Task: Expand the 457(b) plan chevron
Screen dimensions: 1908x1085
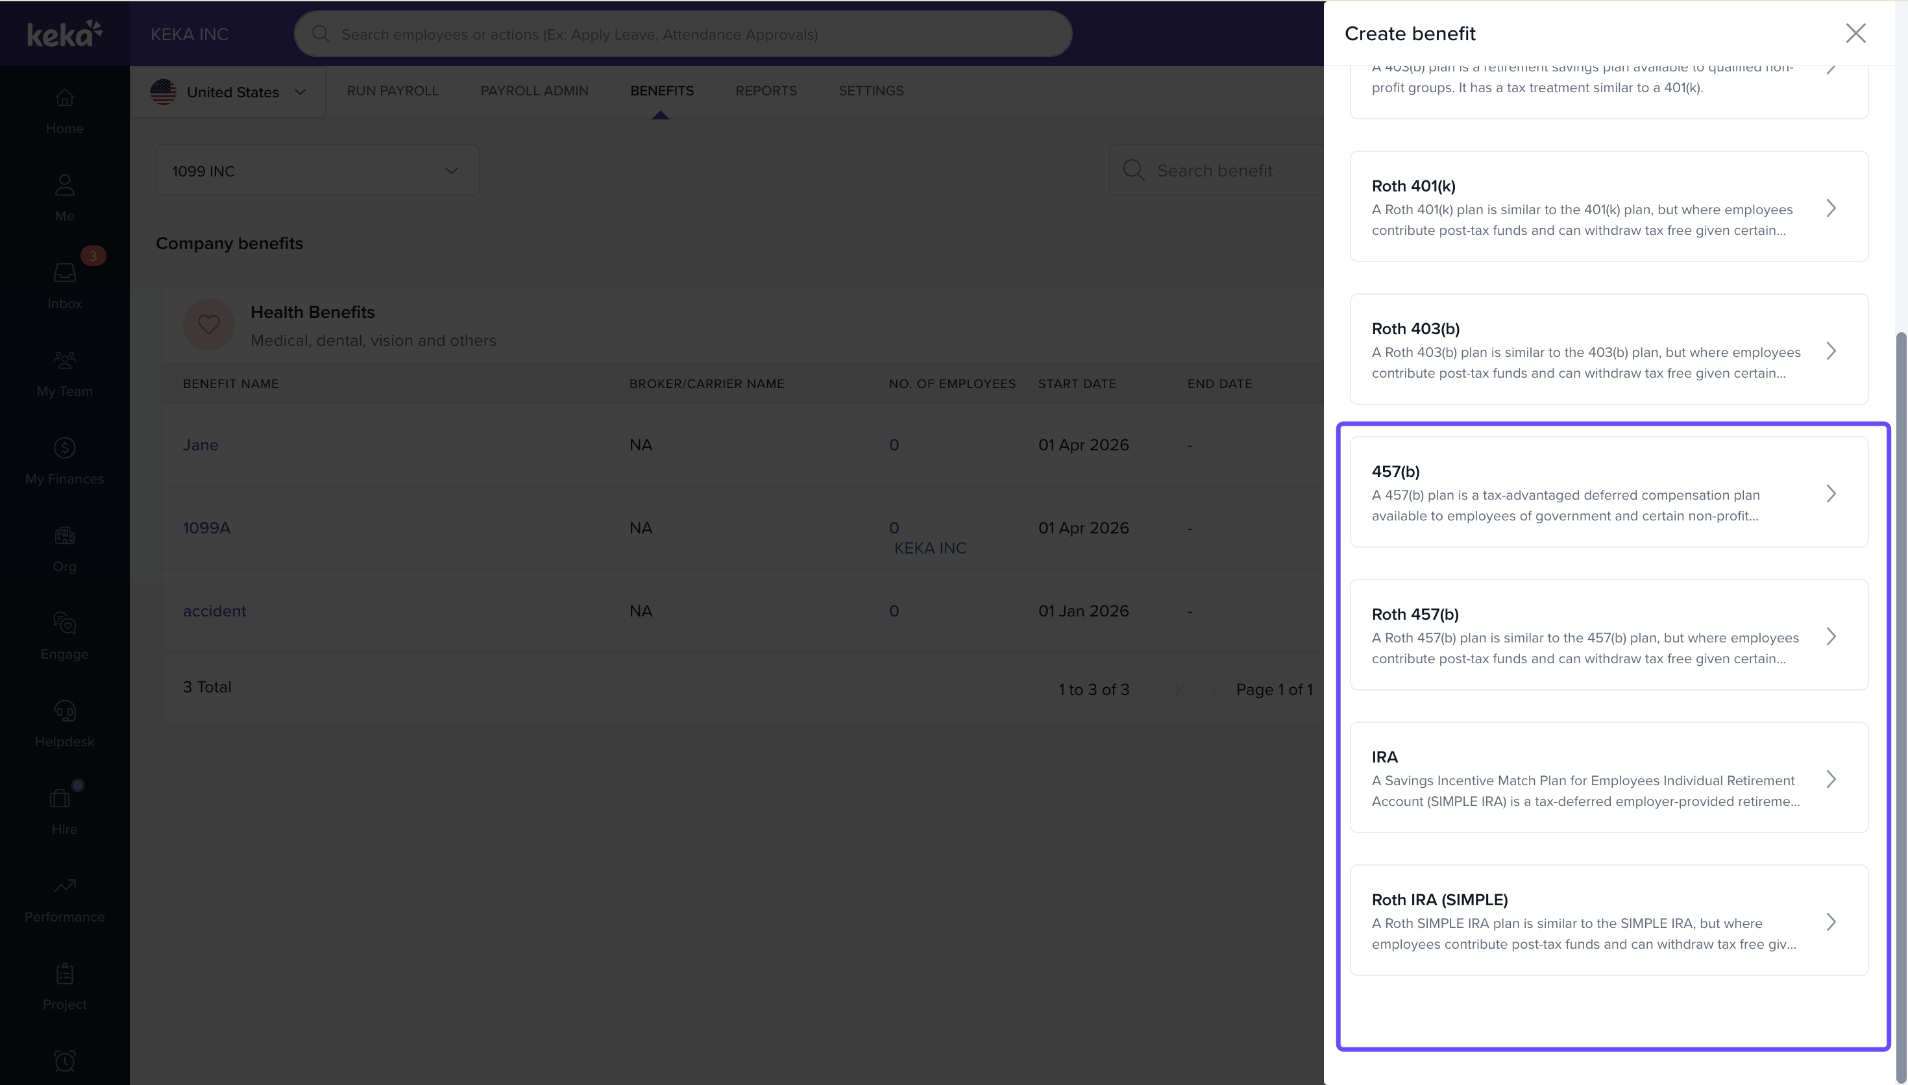Action: (x=1831, y=493)
